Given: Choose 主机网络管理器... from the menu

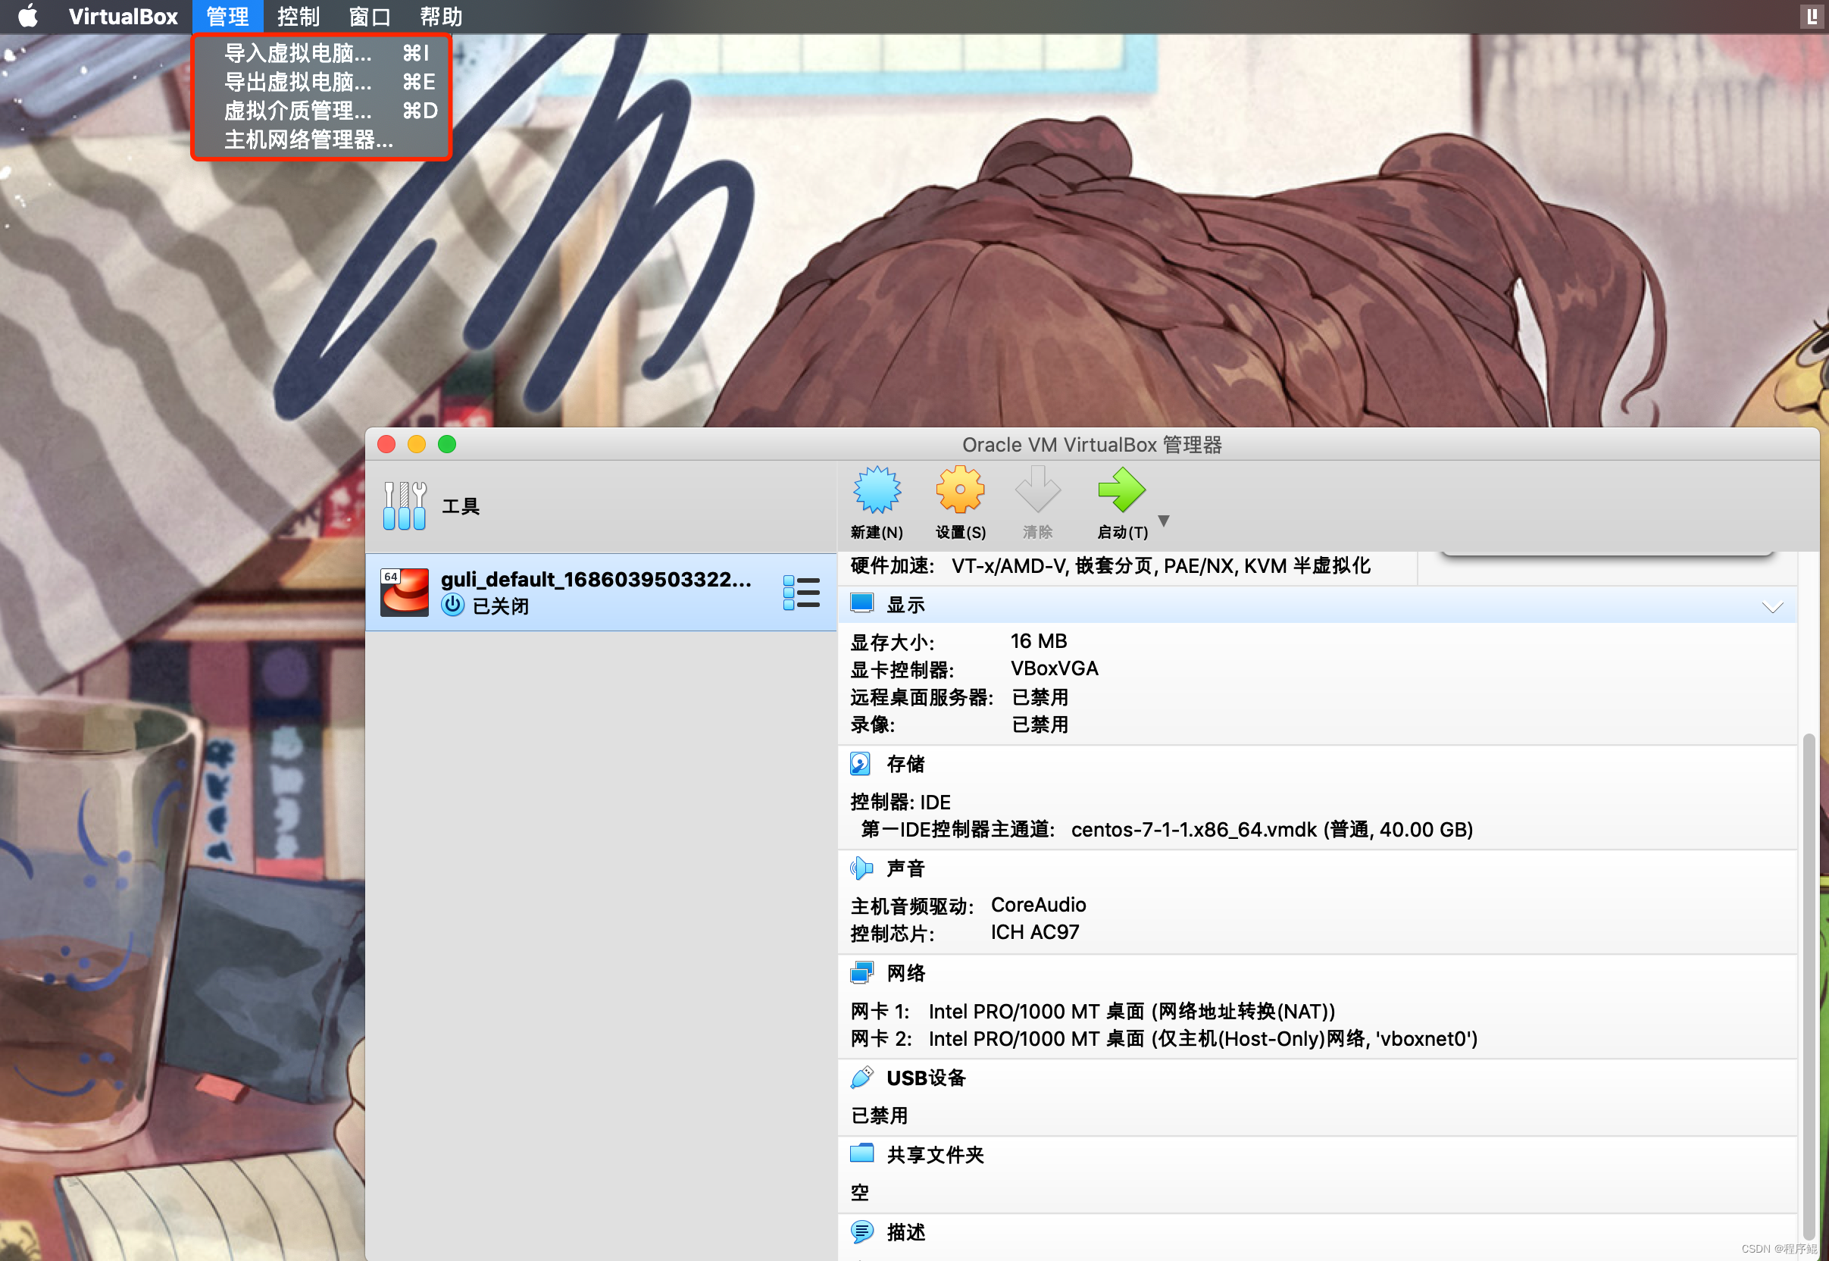Looking at the screenshot, I should (321, 140).
